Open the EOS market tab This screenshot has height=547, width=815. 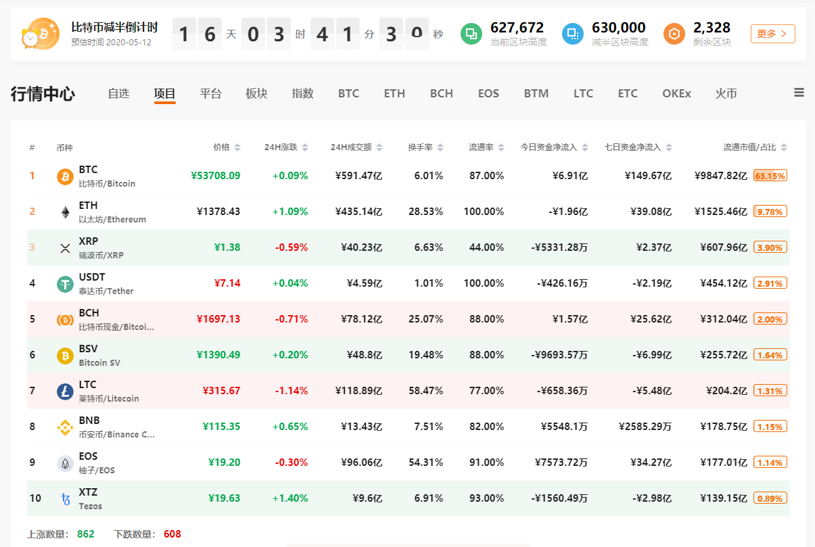[488, 93]
